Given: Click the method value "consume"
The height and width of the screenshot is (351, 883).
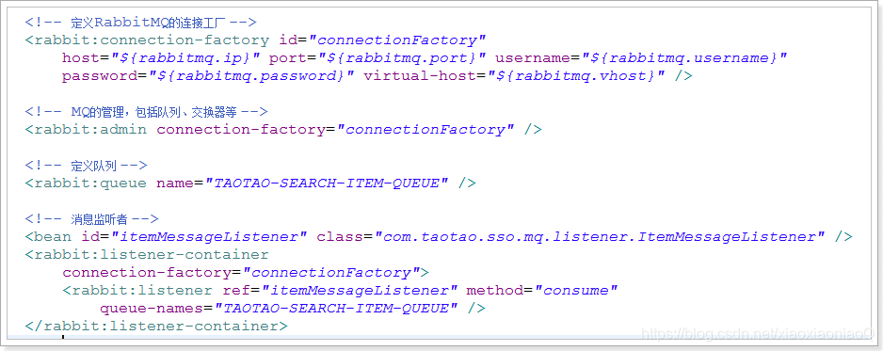Looking at the screenshot, I should tap(576, 291).
